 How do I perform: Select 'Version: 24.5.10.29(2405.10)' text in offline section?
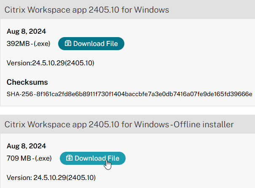pyautogui.click(x=51, y=177)
